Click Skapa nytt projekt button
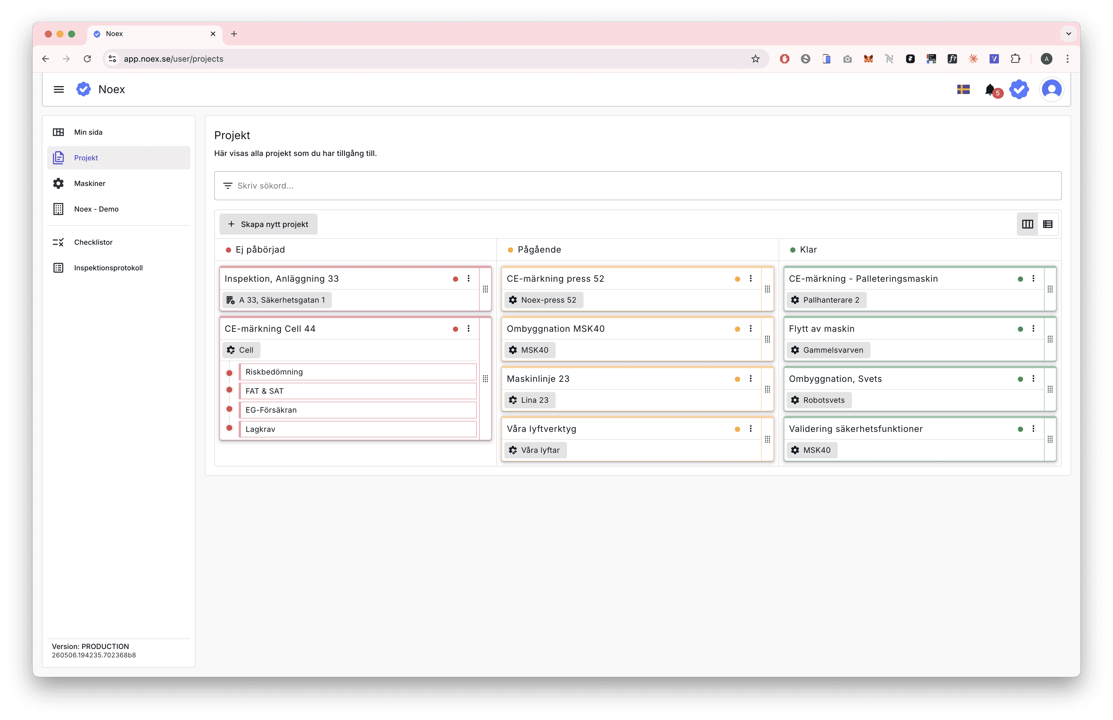The width and height of the screenshot is (1113, 720). tap(268, 224)
